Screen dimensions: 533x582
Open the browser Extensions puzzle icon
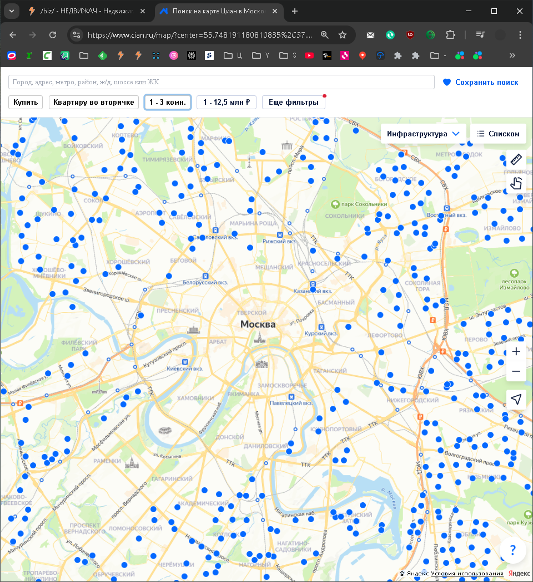click(451, 34)
